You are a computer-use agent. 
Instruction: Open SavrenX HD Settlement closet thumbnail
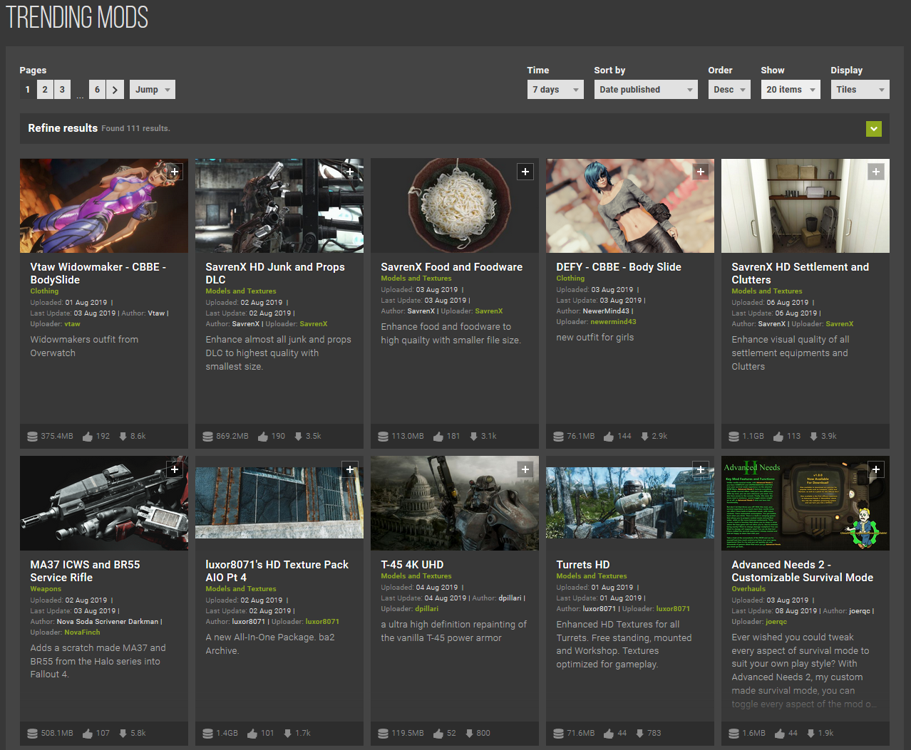click(806, 206)
